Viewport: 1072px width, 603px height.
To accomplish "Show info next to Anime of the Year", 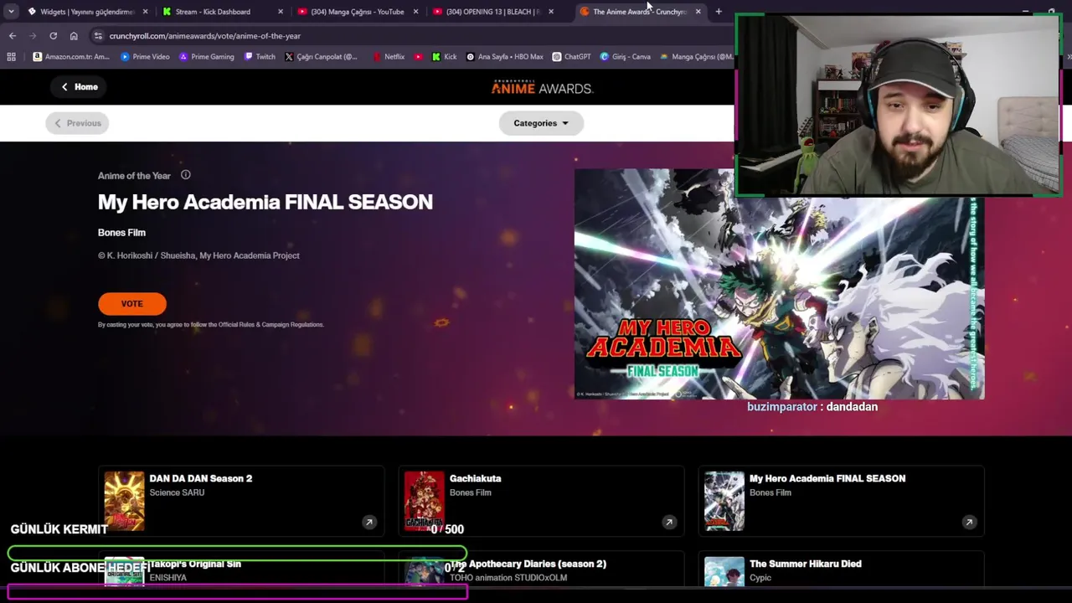I will point(186,175).
